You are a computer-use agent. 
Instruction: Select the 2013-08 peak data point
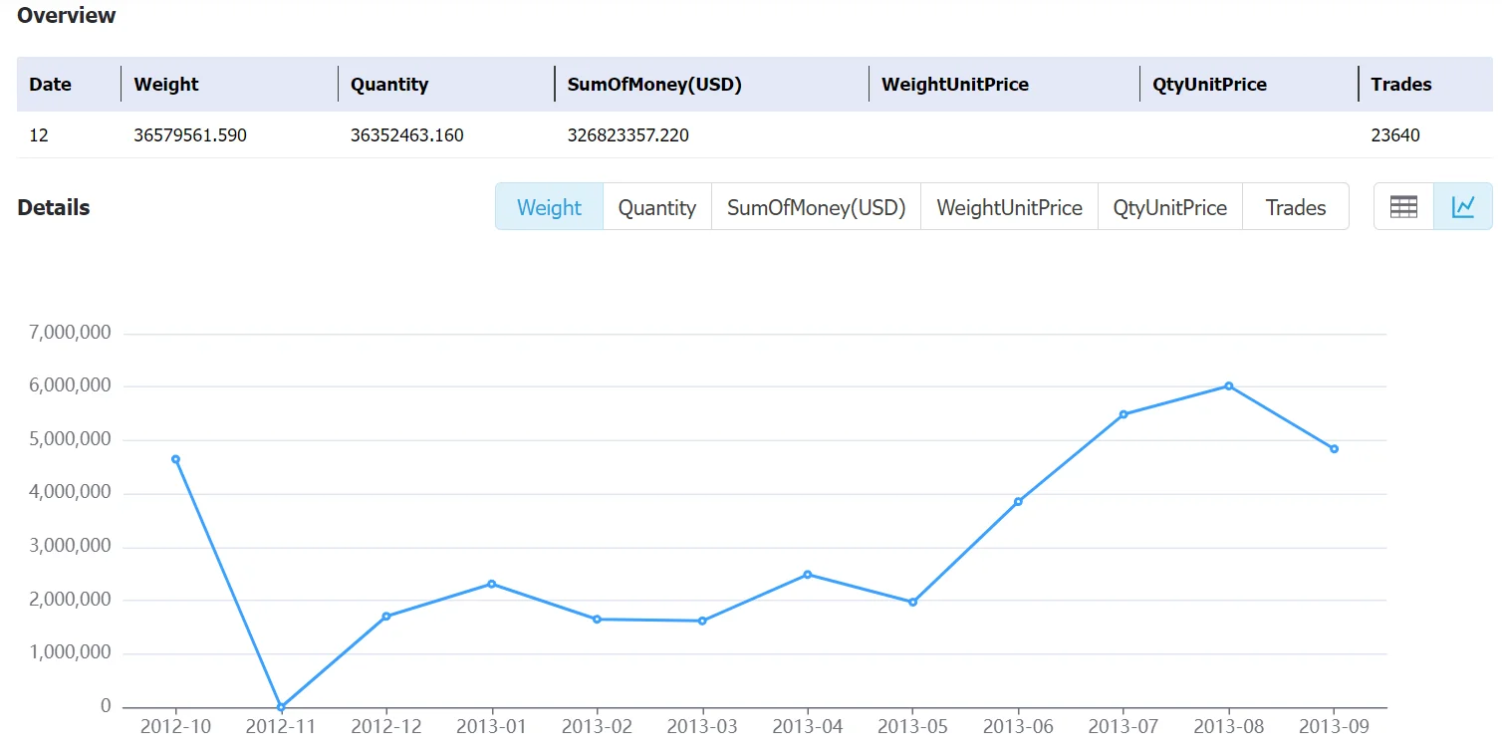[1228, 385]
